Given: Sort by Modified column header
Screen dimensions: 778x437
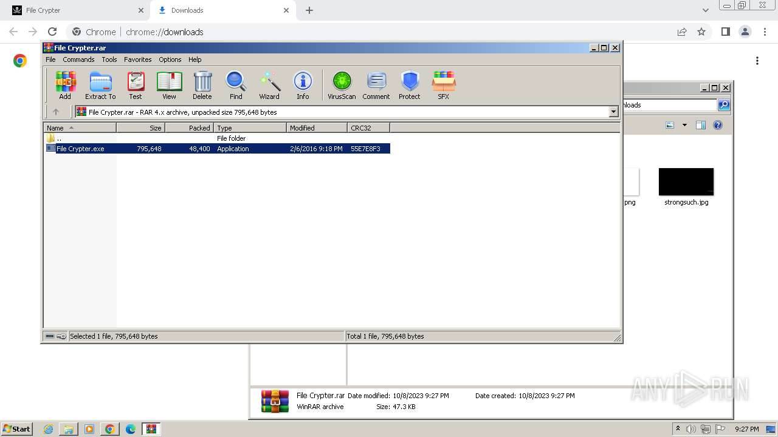Looking at the screenshot, I should [317, 128].
